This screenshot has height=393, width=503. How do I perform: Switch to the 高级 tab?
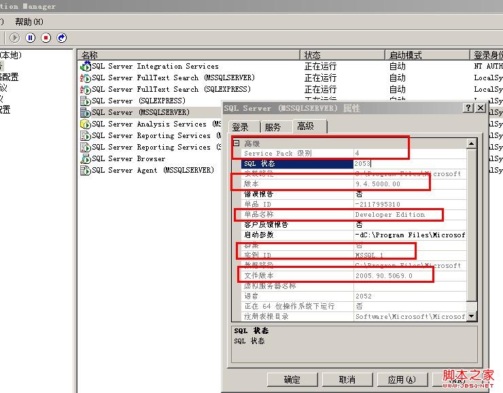(x=309, y=126)
